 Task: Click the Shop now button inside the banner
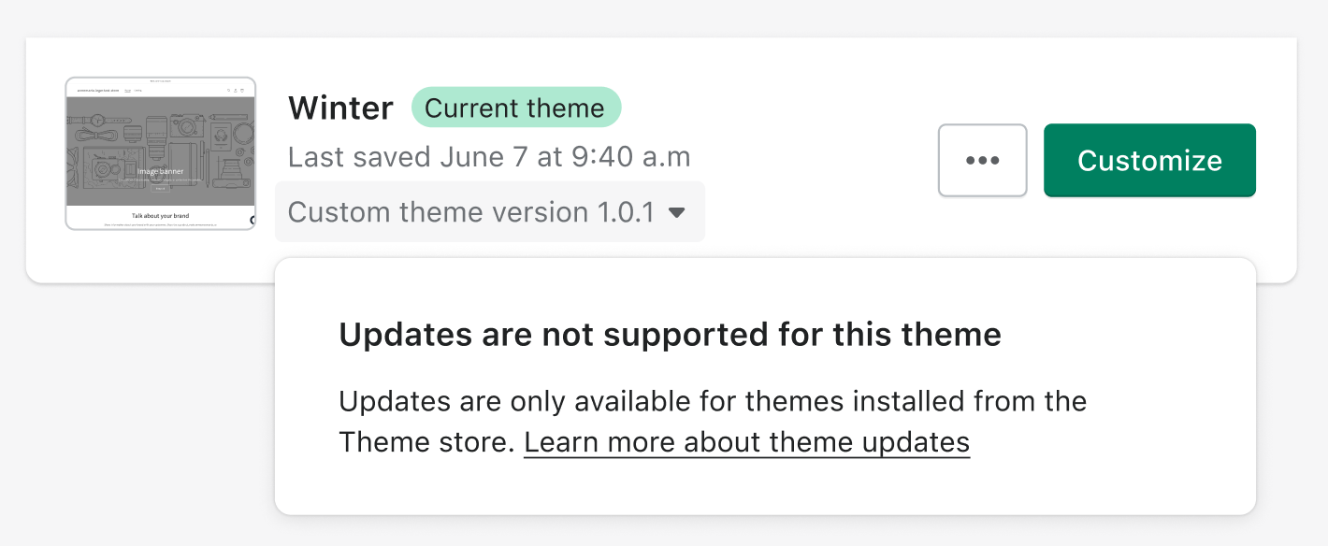(x=160, y=188)
